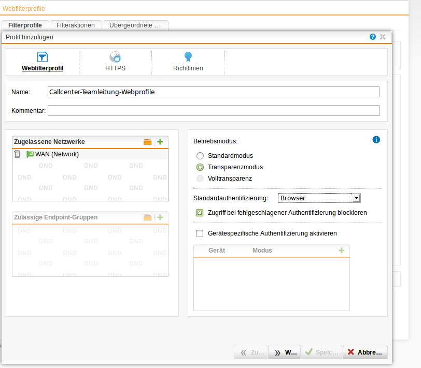The image size is (421, 368).
Task: Open the HTTPS globe-lock step icon
Action: tap(115, 57)
